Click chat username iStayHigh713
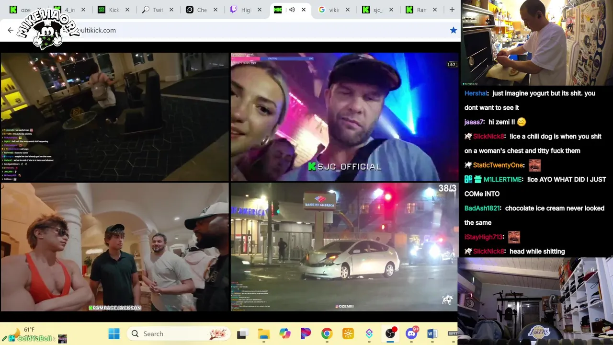This screenshot has width=613, height=345. 483,237
